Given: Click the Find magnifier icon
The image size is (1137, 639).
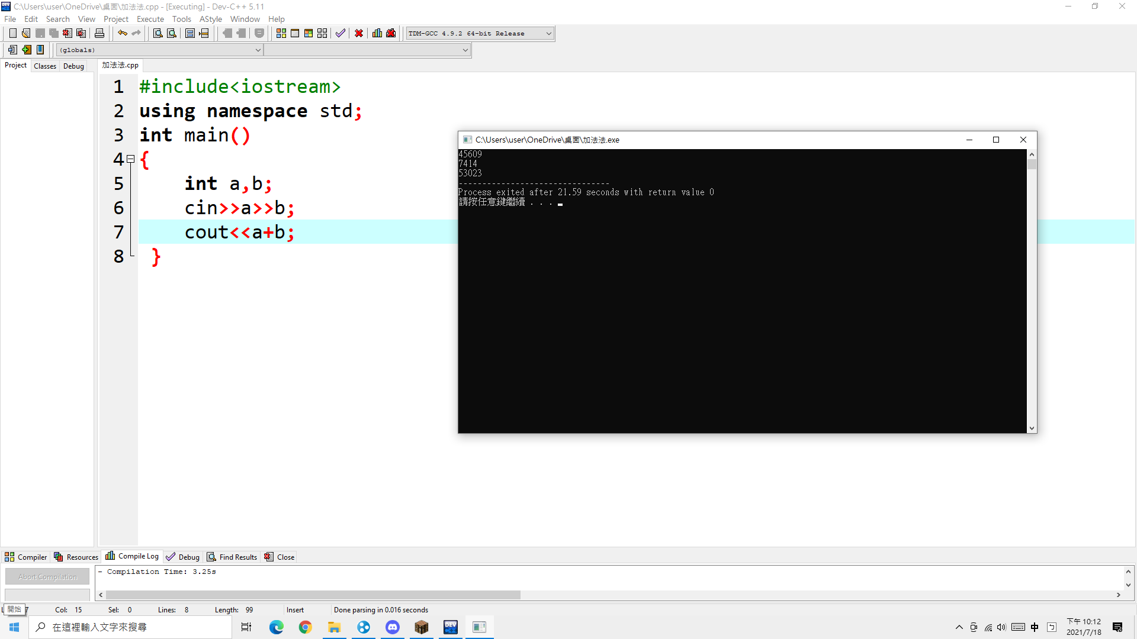Looking at the screenshot, I should 158,33.
